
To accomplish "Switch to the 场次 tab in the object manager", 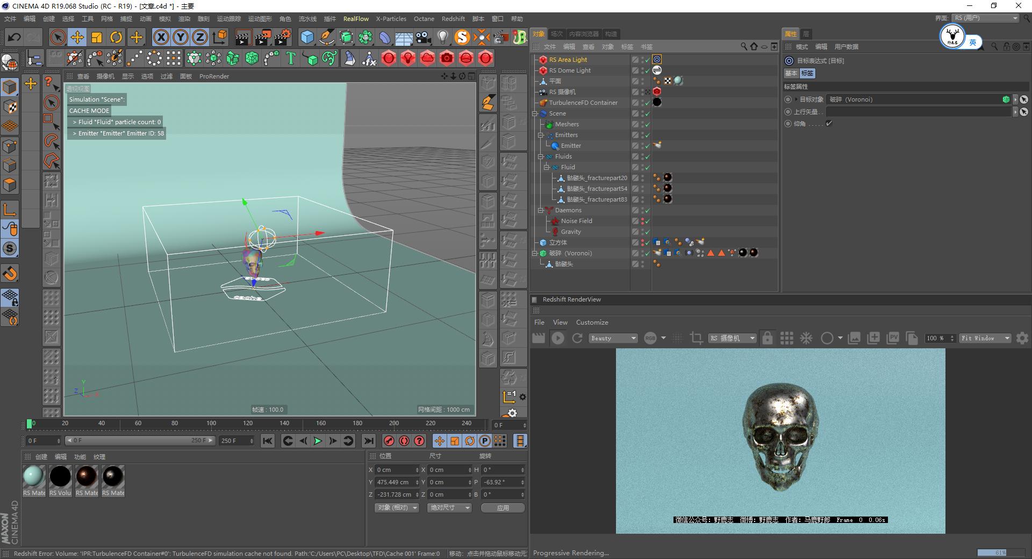I will (x=557, y=33).
